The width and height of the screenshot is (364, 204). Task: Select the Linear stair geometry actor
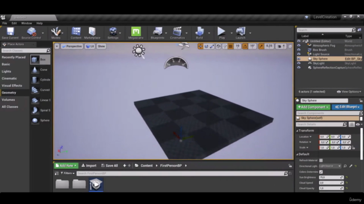click(x=40, y=100)
